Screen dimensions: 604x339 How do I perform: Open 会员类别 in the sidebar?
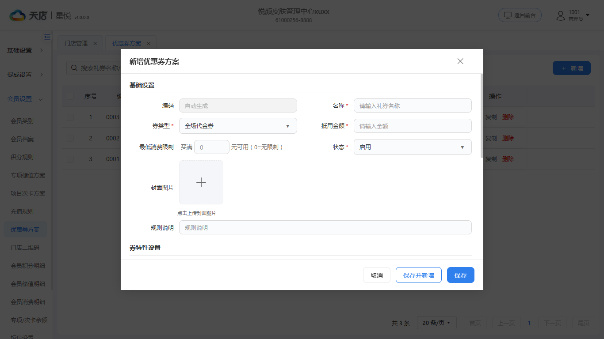[x=22, y=121]
